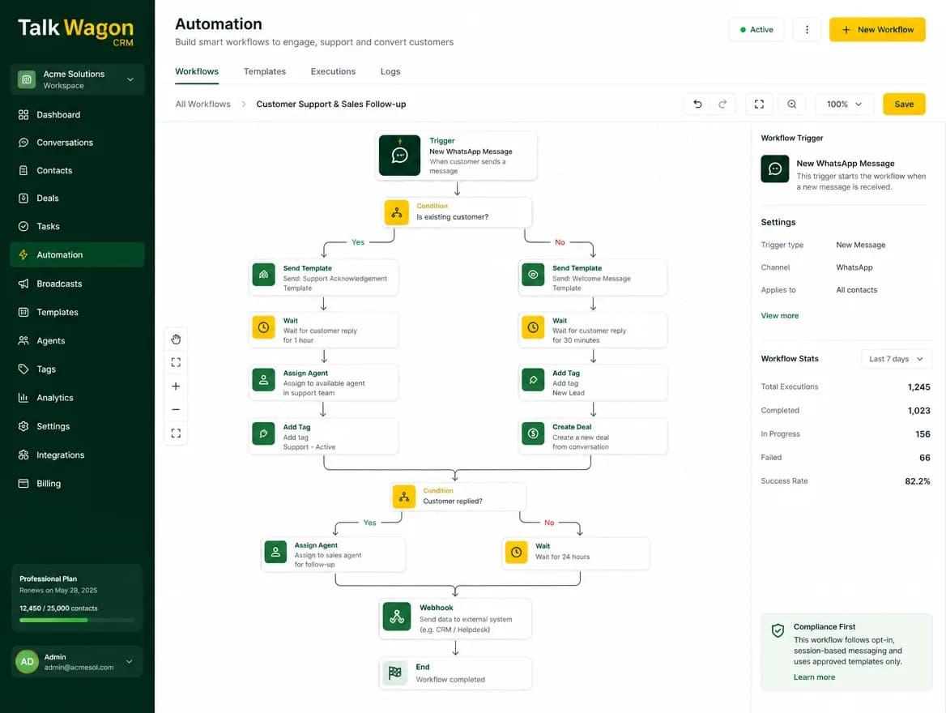This screenshot has height=713, width=946.
Task: Click the Talk Wagon CRM logo
Action: tap(76, 31)
